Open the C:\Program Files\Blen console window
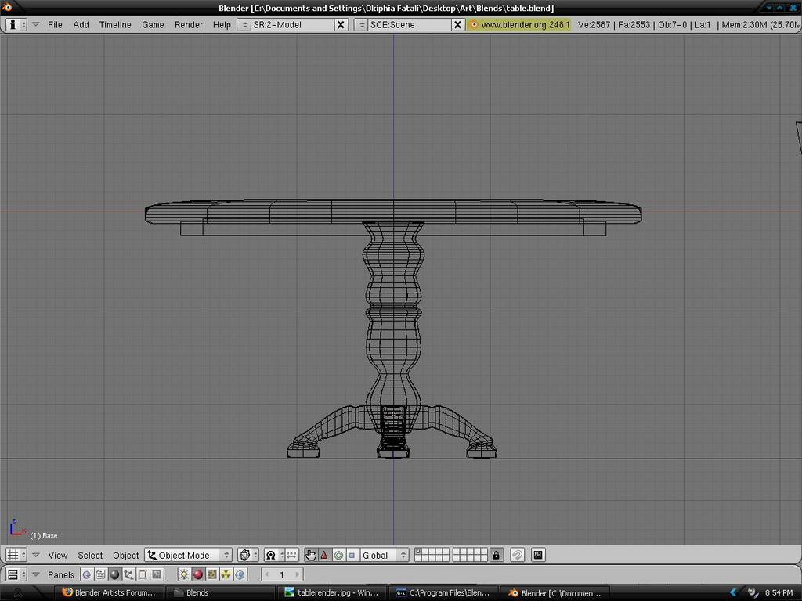 point(443,593)
